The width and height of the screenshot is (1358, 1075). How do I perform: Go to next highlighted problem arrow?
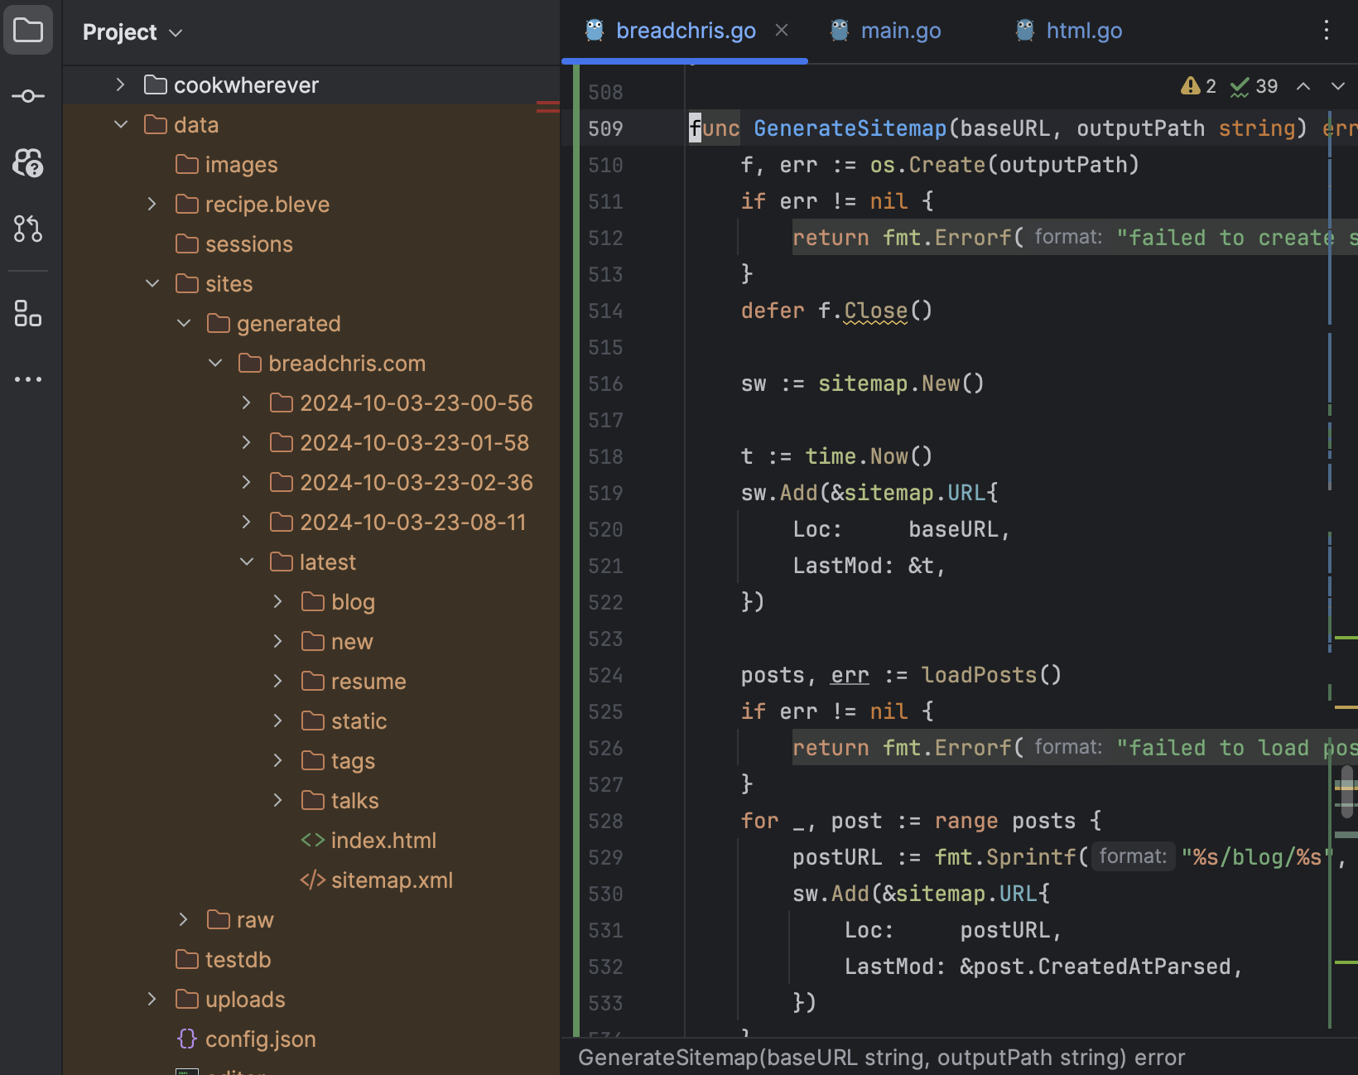pos(1338,86)
